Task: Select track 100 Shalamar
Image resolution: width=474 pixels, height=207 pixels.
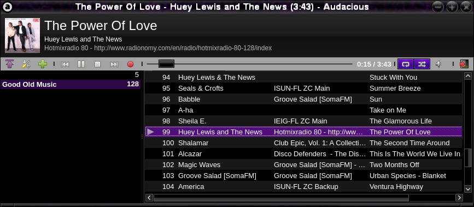Action: pos(303,143)
